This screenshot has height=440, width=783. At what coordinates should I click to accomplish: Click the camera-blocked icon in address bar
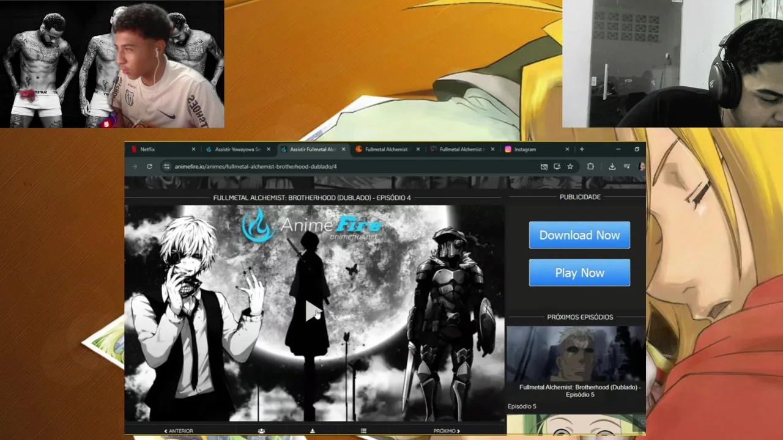[x=544, y=166]
